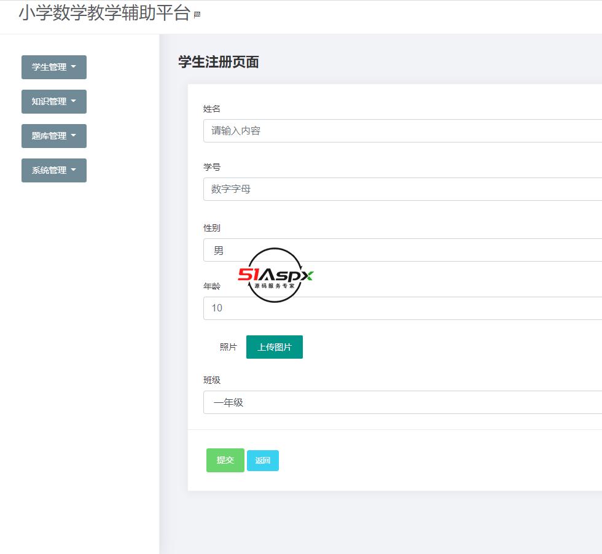Open the 班级 class dropdown showing 一年级
This screenshot has height=554, width=602.
399,402
